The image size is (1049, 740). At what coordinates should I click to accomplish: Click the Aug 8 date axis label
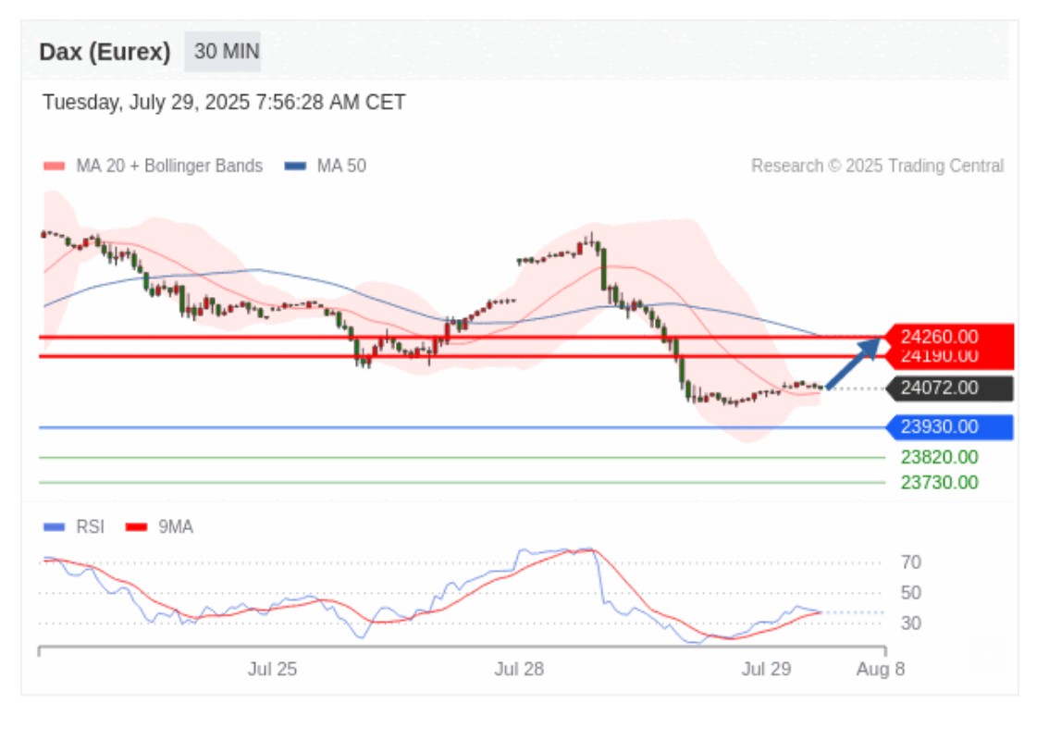pyautogui.click(x=881, y=669)
